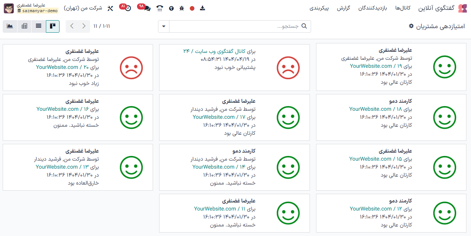Switch to list view
The height and width of the screenshot is (236, 471).
[x=39, y=26]
